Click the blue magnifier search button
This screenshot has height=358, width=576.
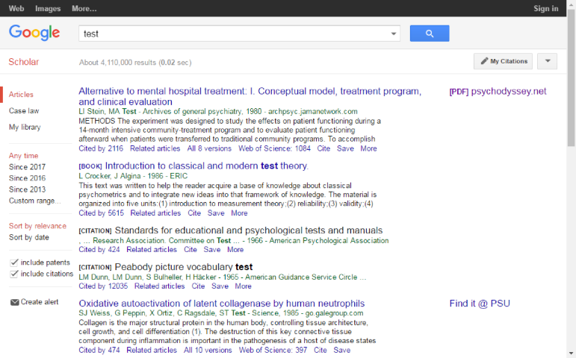tap(429, 34)
